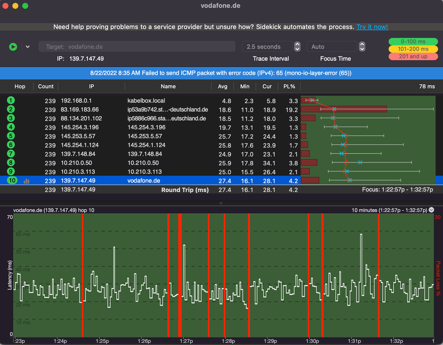Viewport: 443px width, 345px height.
Task: Select the 139.7.148.84 IP cell
Action: pos(78,154)
